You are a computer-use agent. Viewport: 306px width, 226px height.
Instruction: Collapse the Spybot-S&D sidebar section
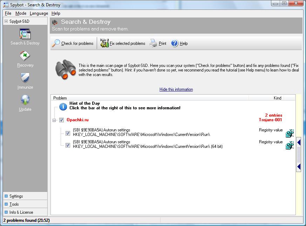click(x=6, y=21)
